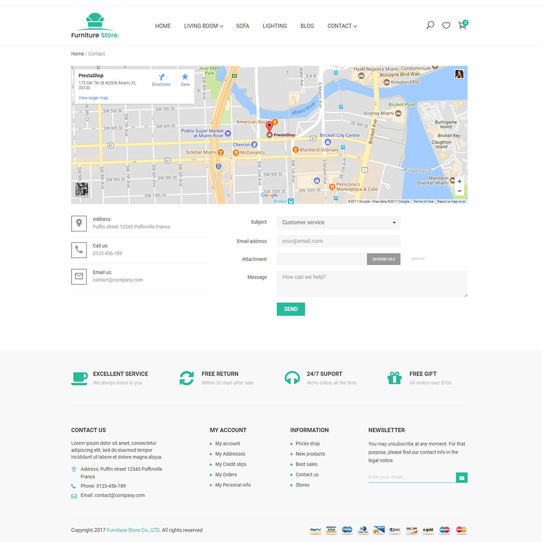Click the Discover payment icon
Viewport: 542px width, 542px height.
pos(411,530)
